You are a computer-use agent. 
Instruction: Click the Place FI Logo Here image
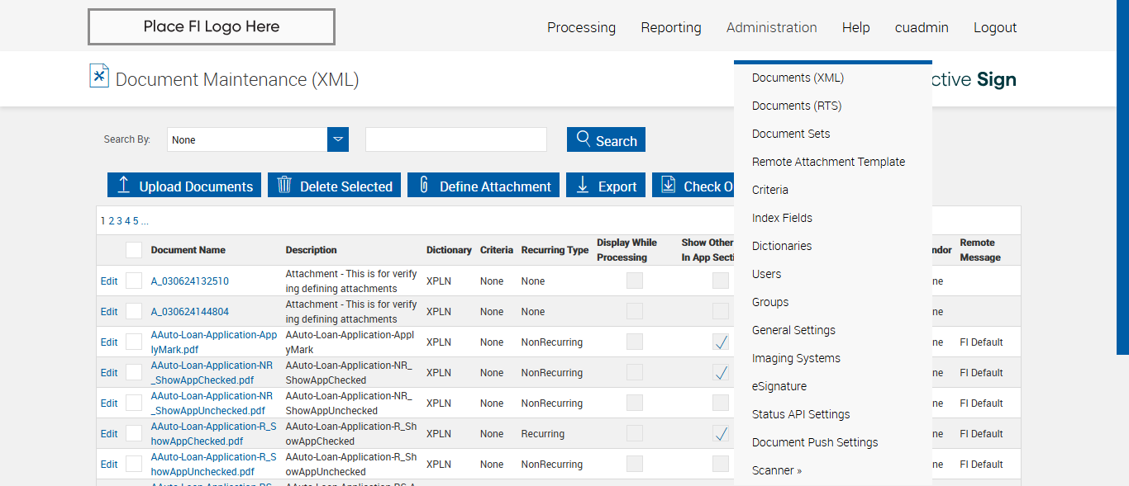pos(212,27)
